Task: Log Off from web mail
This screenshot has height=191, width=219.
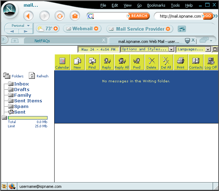Action: click(211, 62)
